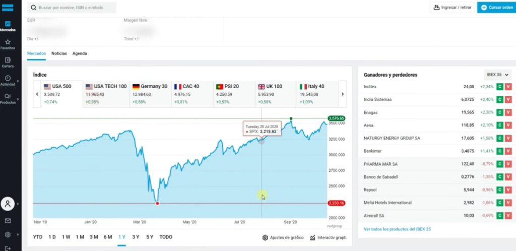This screenshot has width=516, height=251.
Task: Click Ajustes de gráfico
Action: click(283, 237)
